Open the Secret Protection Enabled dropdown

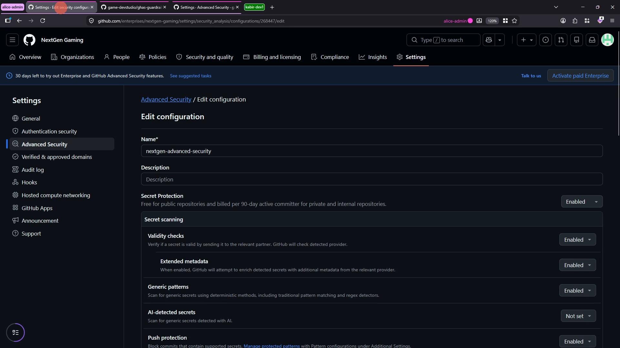pyautogui.click(x=582, y=202)
